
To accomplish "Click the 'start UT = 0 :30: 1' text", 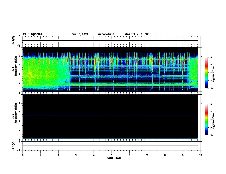I will point(138,34).
